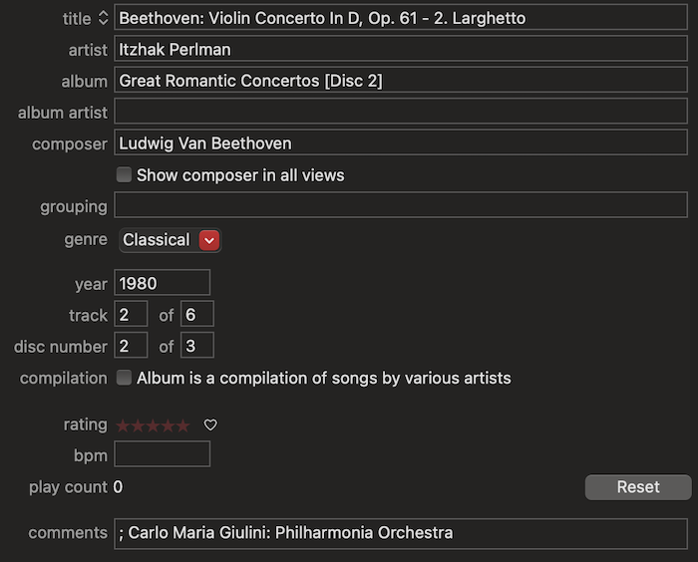Click the heart love icon

click(210, 425)
